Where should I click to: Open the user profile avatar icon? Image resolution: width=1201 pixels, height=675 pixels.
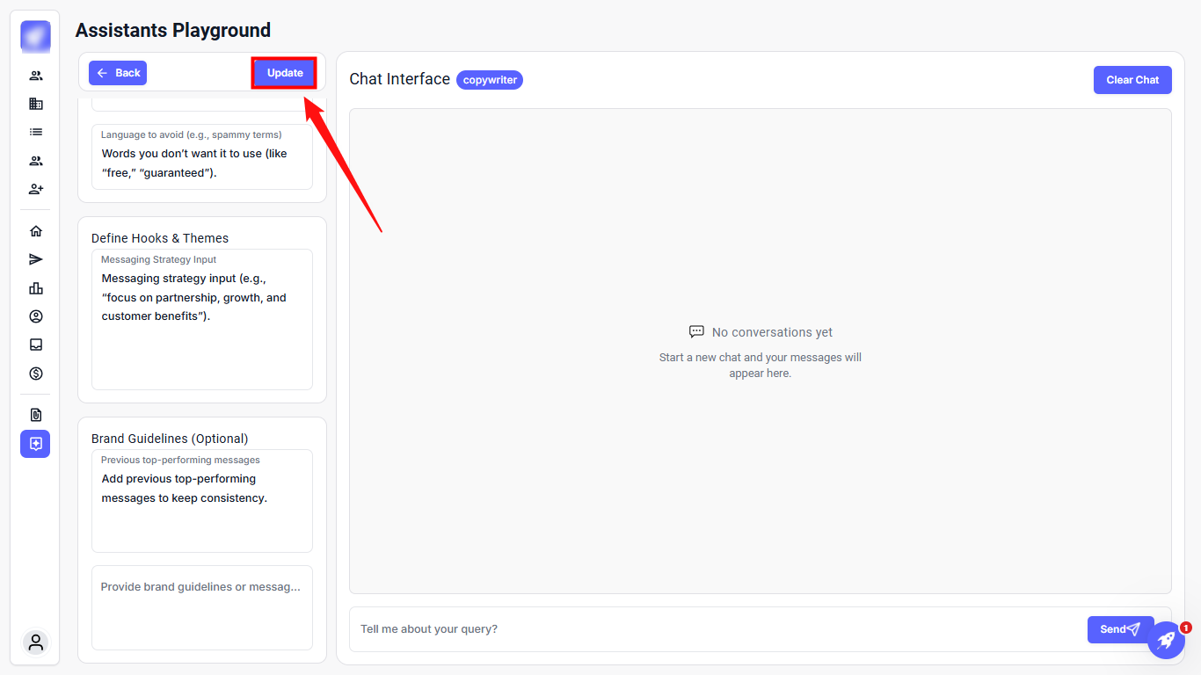(36, 642)
